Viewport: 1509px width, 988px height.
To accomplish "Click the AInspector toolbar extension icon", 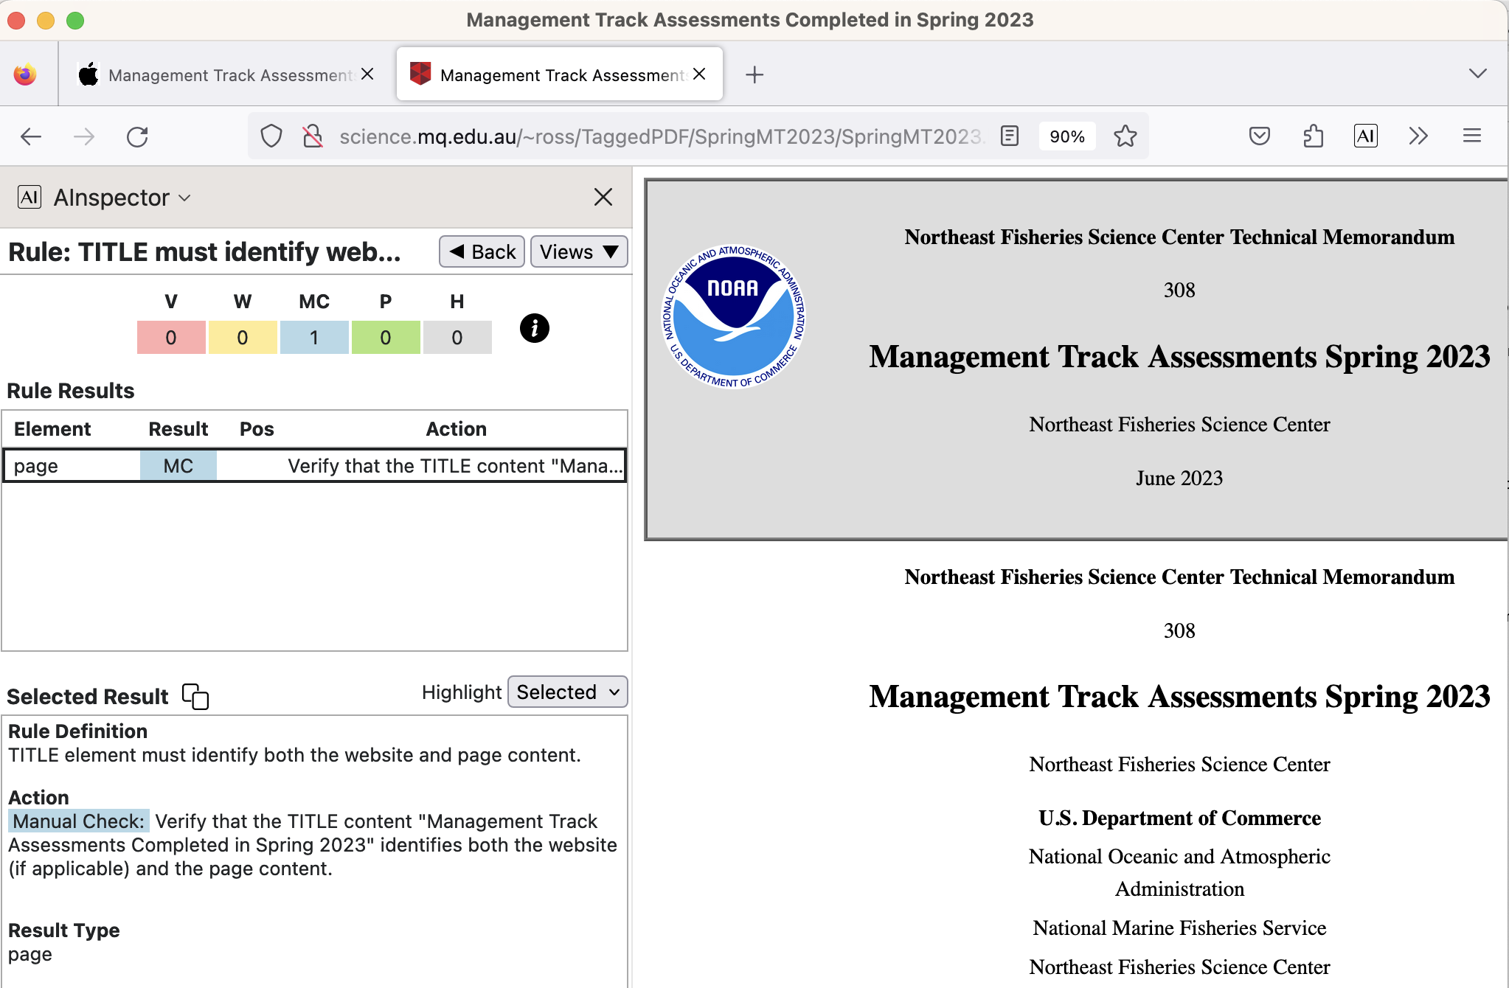I will pos(1365,136).
